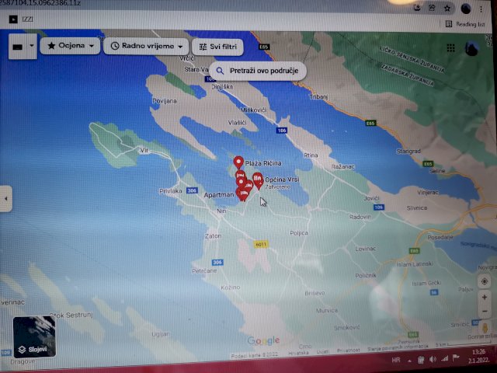The height and width of the screenshot is (373, 497).
Task: Open Chrome three-dot menu
Action: tap(481, 9)
